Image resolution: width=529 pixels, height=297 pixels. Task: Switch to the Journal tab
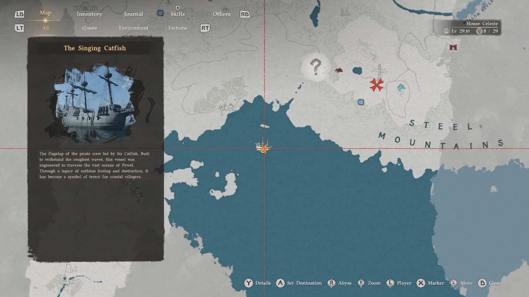point(133,14)
